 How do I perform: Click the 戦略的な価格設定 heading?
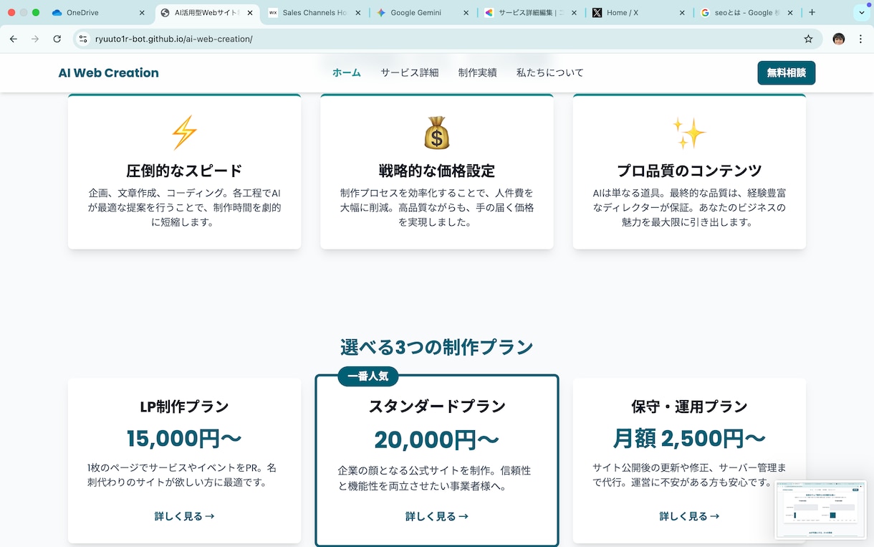(x=437, y=171)
